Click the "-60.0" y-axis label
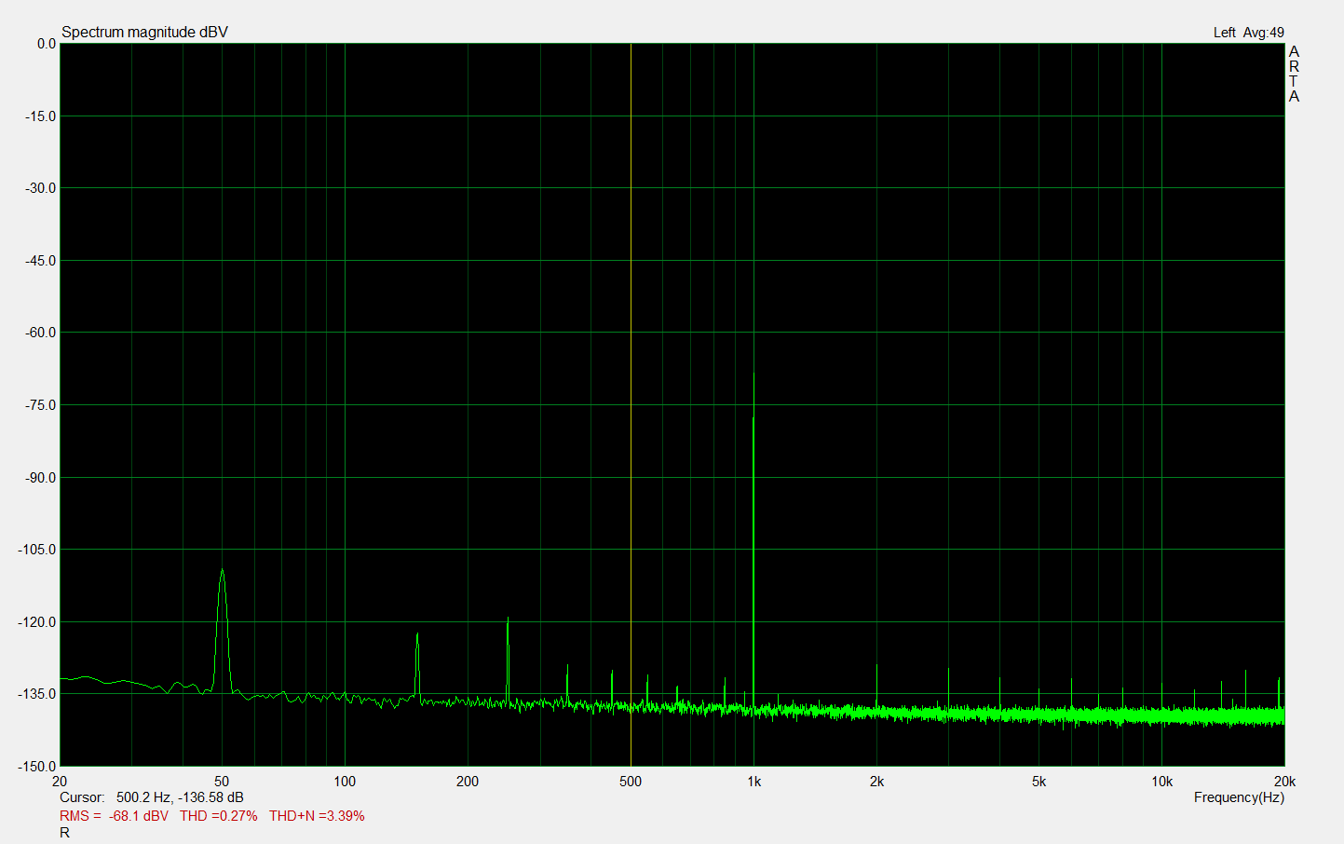 click(x=40, y=333)
